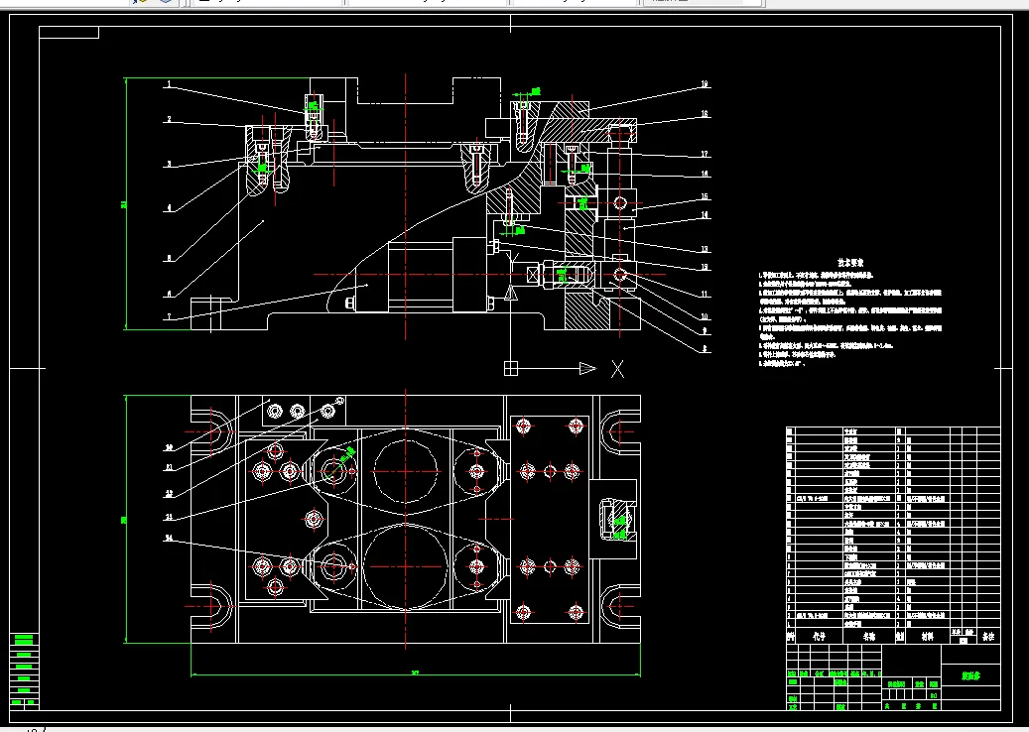This screenshot has height=732, width=1029.
Task: Click part balloon number 3 label
Action: 169,164
